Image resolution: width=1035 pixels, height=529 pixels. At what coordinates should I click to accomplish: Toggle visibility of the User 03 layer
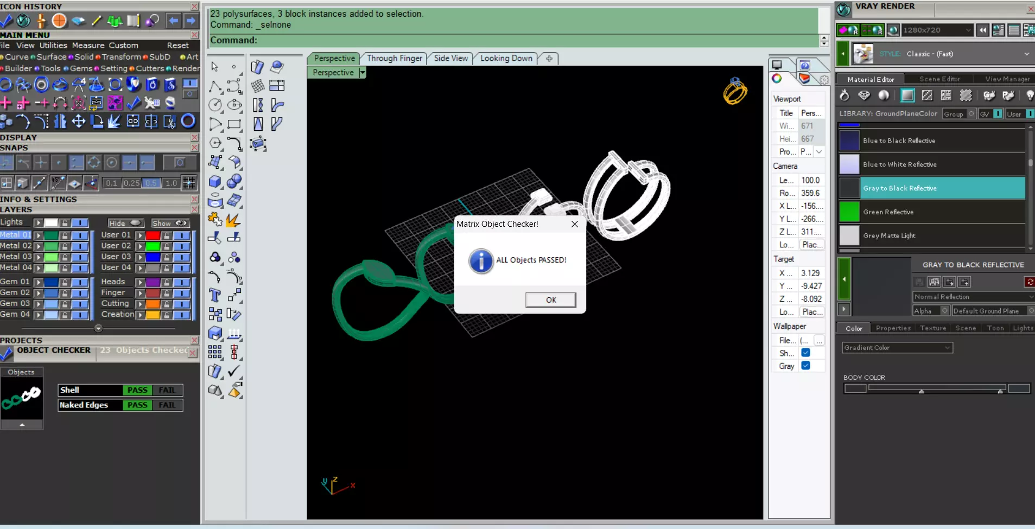(182, 257)
